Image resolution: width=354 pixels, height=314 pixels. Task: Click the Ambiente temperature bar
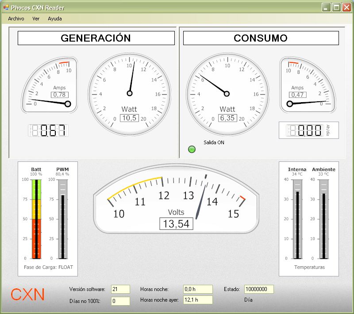click(324, 219)
